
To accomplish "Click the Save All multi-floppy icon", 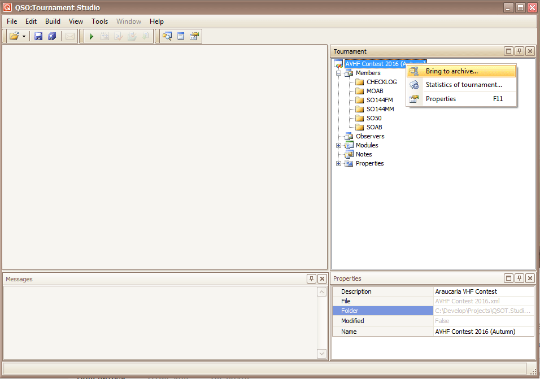I will click(52, 36).
